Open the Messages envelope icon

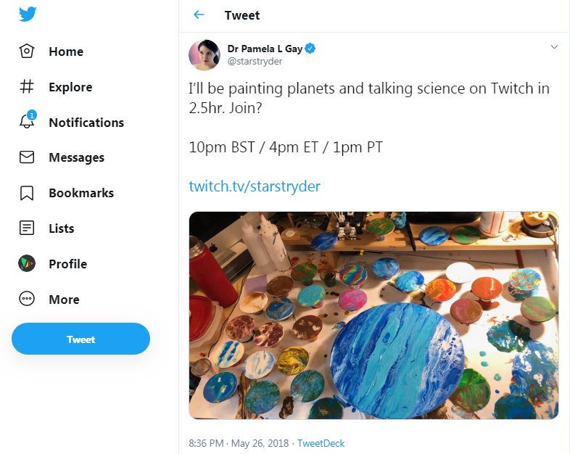point(27,157)
